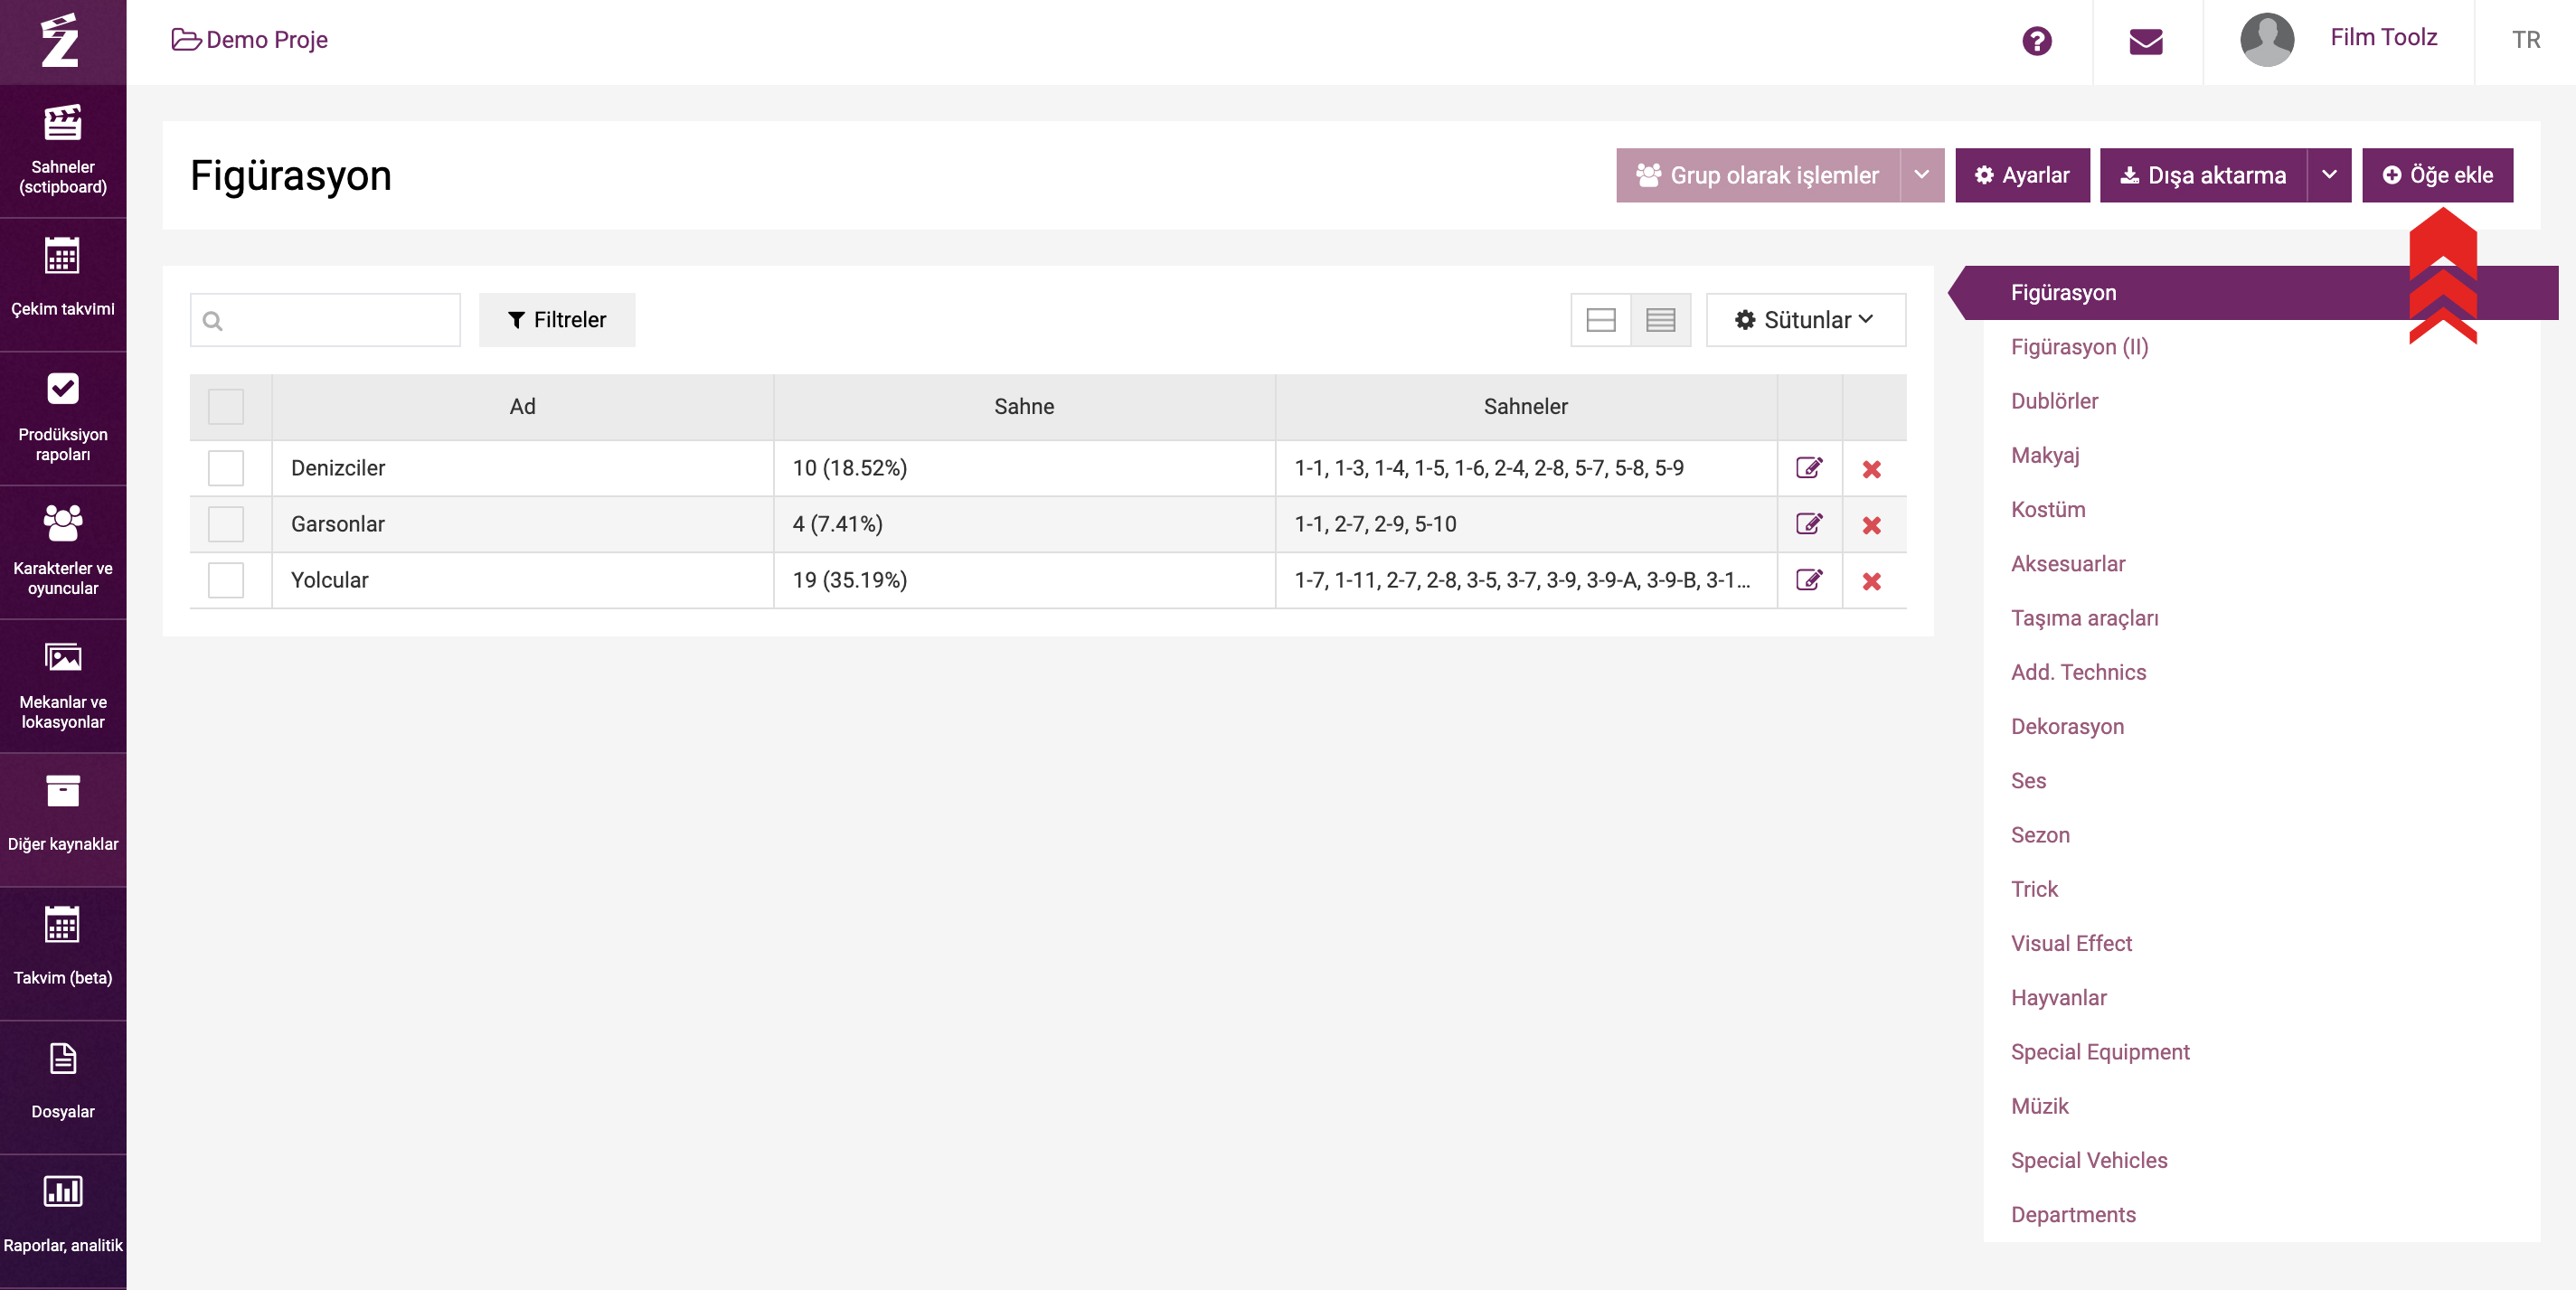The image size is (2576, 1290).
Task: Check the Garsonlar row checkbox
Action: pyautogui.click(x=226, y=524)
